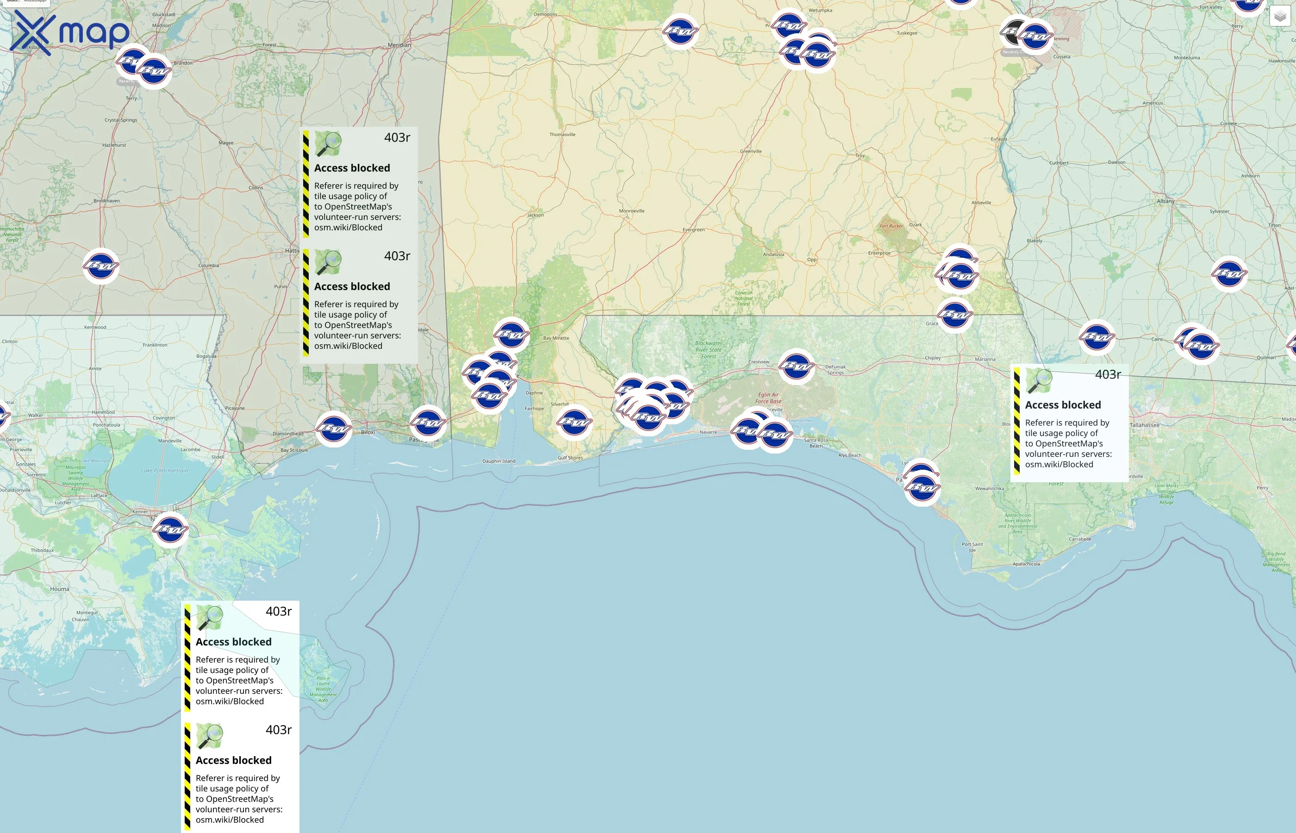Select the RW marker near New Orleans
Viewport: 1296px width, 833px height.
170,529
